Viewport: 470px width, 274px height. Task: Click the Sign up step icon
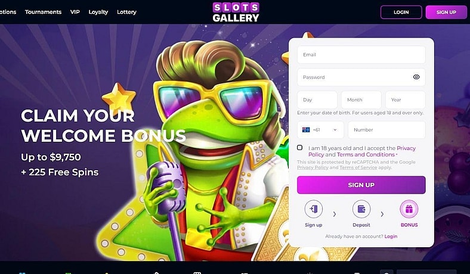(x=314, y=209)
